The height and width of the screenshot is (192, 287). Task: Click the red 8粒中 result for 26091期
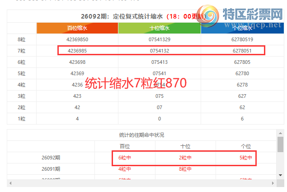pyautogui.click(x=185, y=169)
